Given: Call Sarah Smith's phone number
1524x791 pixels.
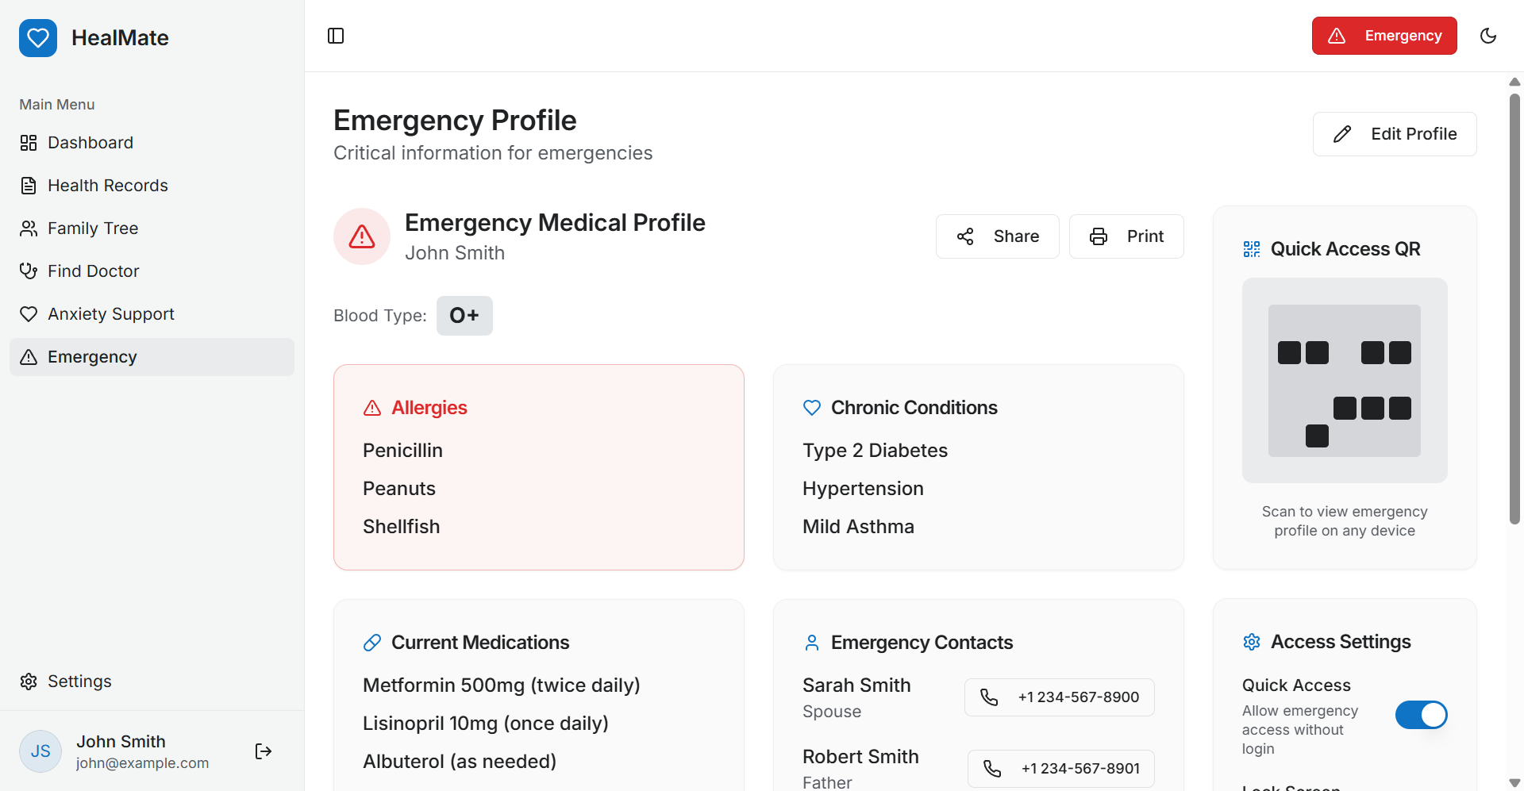Looking at the screenshot, I should pos(1059,697).
